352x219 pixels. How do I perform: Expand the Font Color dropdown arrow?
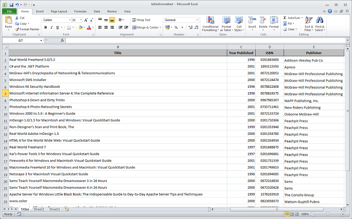[x=93, y=27]
